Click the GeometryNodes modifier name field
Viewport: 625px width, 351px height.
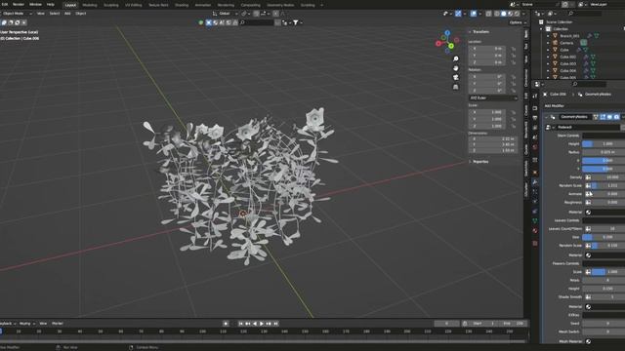pyautogui.click(x=574, y=117)
